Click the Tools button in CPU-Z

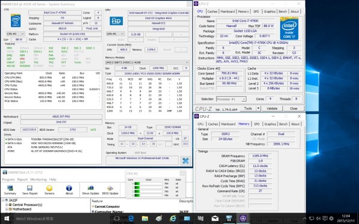click(x=248, y=109)
